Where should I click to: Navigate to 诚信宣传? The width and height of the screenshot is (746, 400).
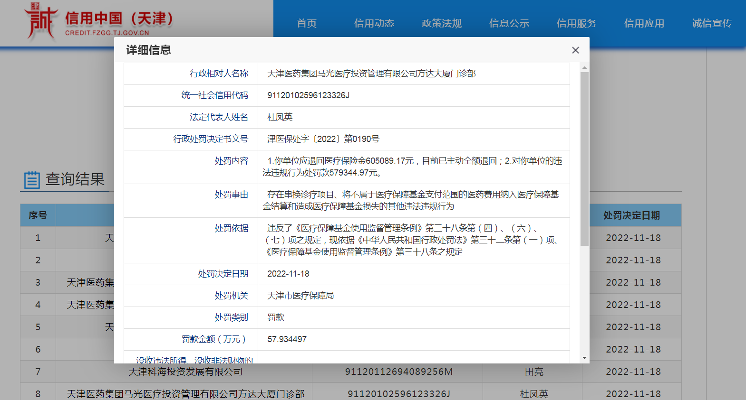click(712, 23)
